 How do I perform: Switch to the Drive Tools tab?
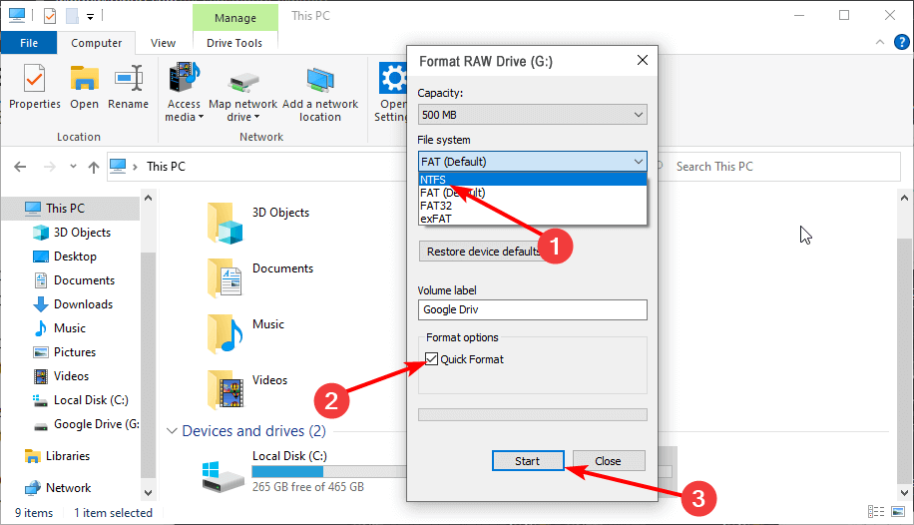(x=234, y=43)
